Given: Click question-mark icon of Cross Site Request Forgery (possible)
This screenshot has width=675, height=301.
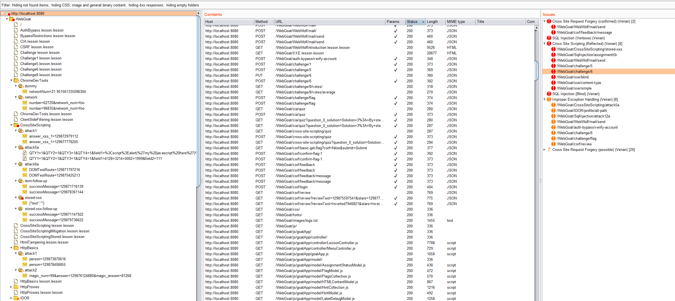Looking at the screenshot, I should 549,150.
